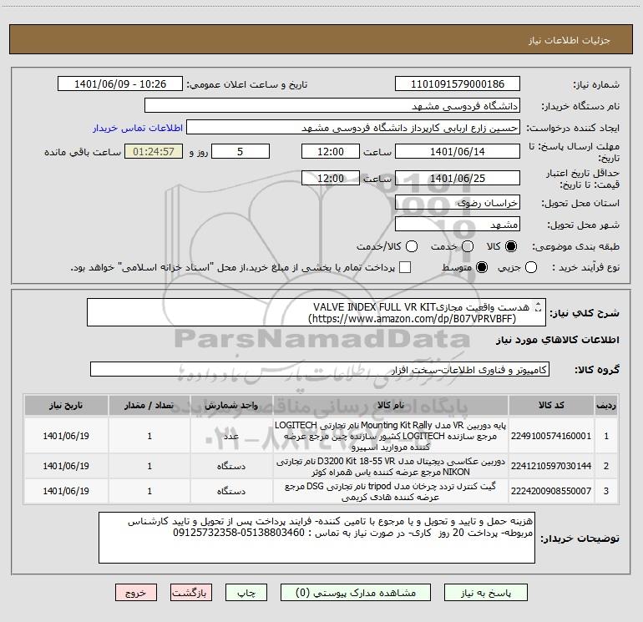Click the remaining time countdown 01:24:57
The image size is (643, 622).
coord(154,151)
